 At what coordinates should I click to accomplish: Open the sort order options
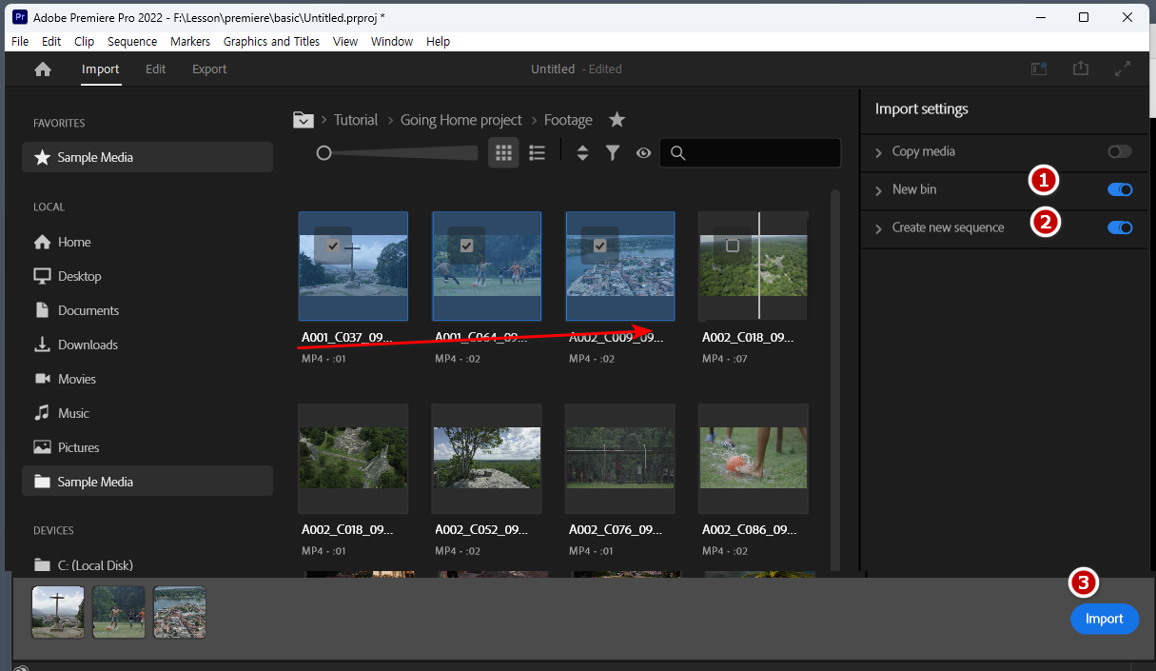coord(583,152)
